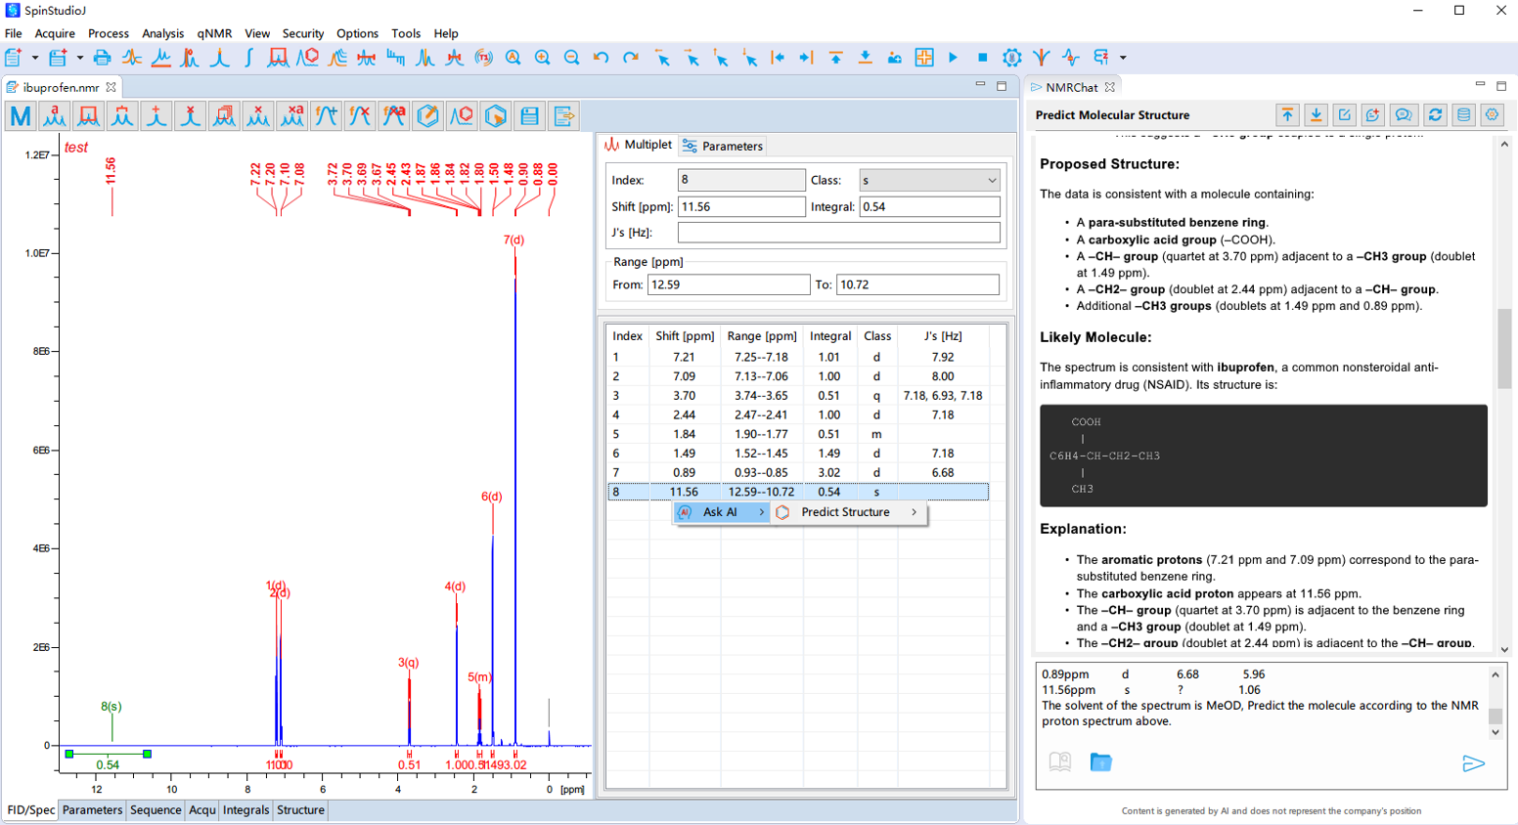Click the Range To field showing 10.72
Image resolution: width=1518 pixels, height=825 pixels.
click(x=917, y=284)
